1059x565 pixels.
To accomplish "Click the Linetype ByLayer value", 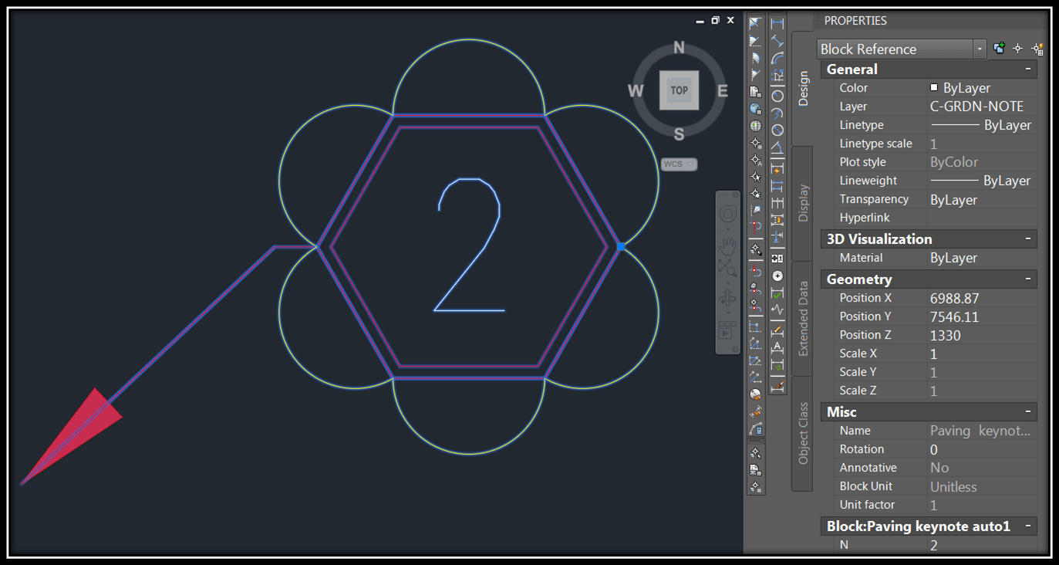I will click(982, 125).
